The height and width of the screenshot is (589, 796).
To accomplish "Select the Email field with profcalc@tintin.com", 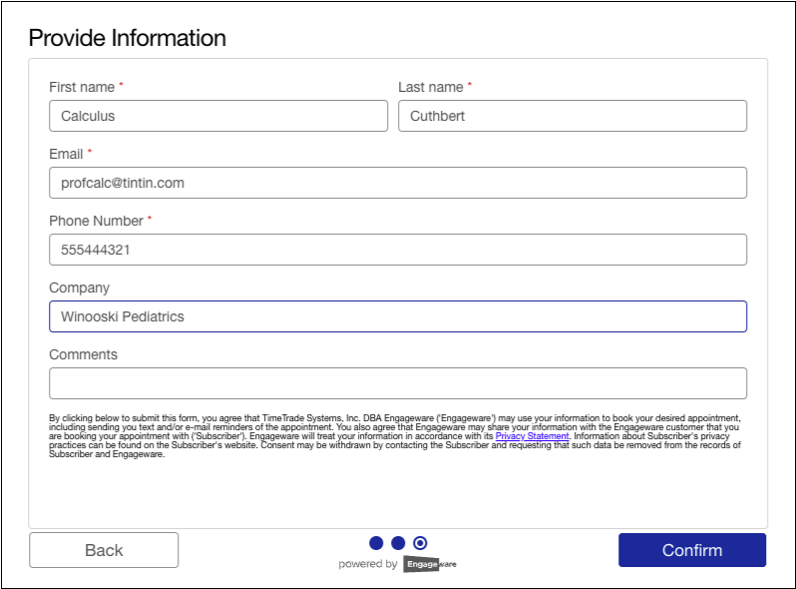I will coord(397,183).
